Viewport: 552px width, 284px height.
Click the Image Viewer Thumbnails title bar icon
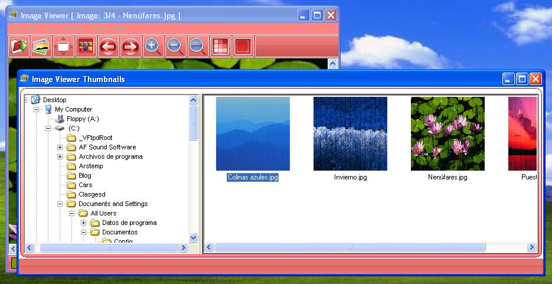(x=24, y=79)
